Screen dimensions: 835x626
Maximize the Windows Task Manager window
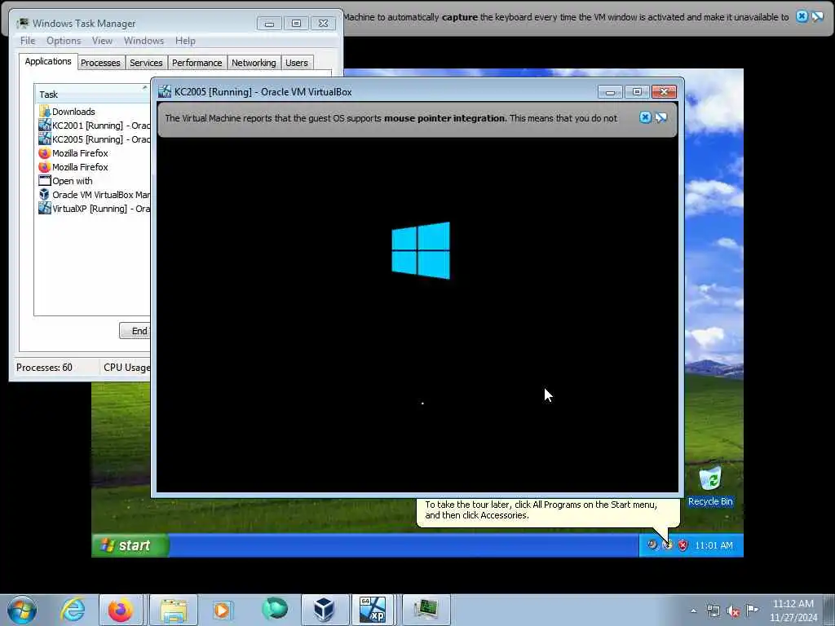tap(296, 24)
